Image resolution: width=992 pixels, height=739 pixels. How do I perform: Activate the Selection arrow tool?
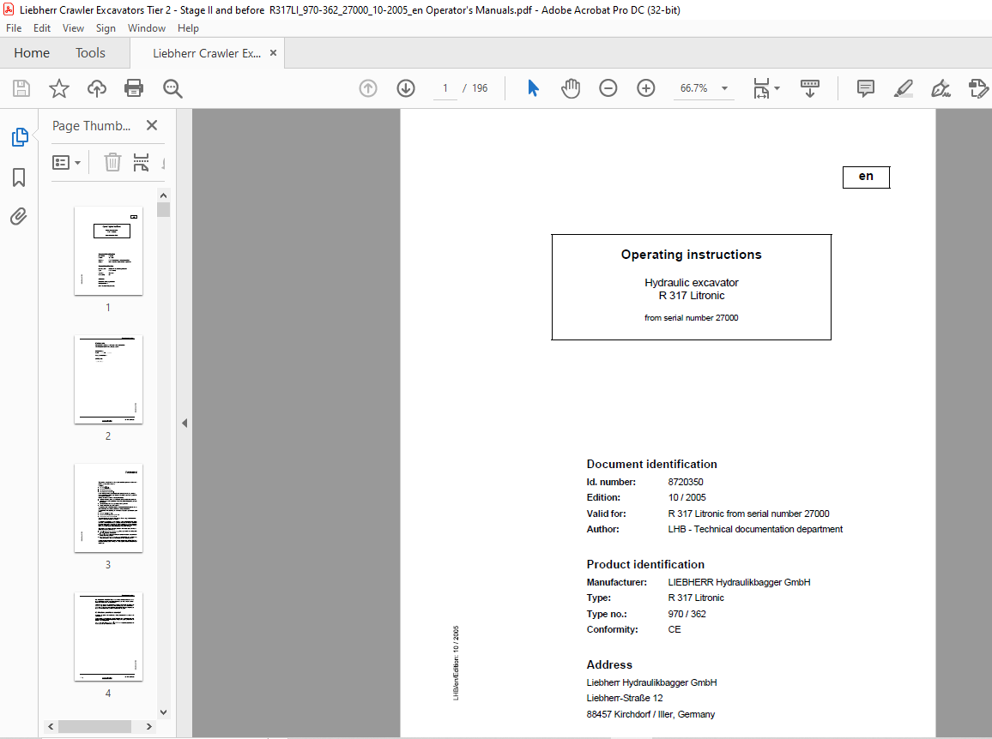pos(533,88)
